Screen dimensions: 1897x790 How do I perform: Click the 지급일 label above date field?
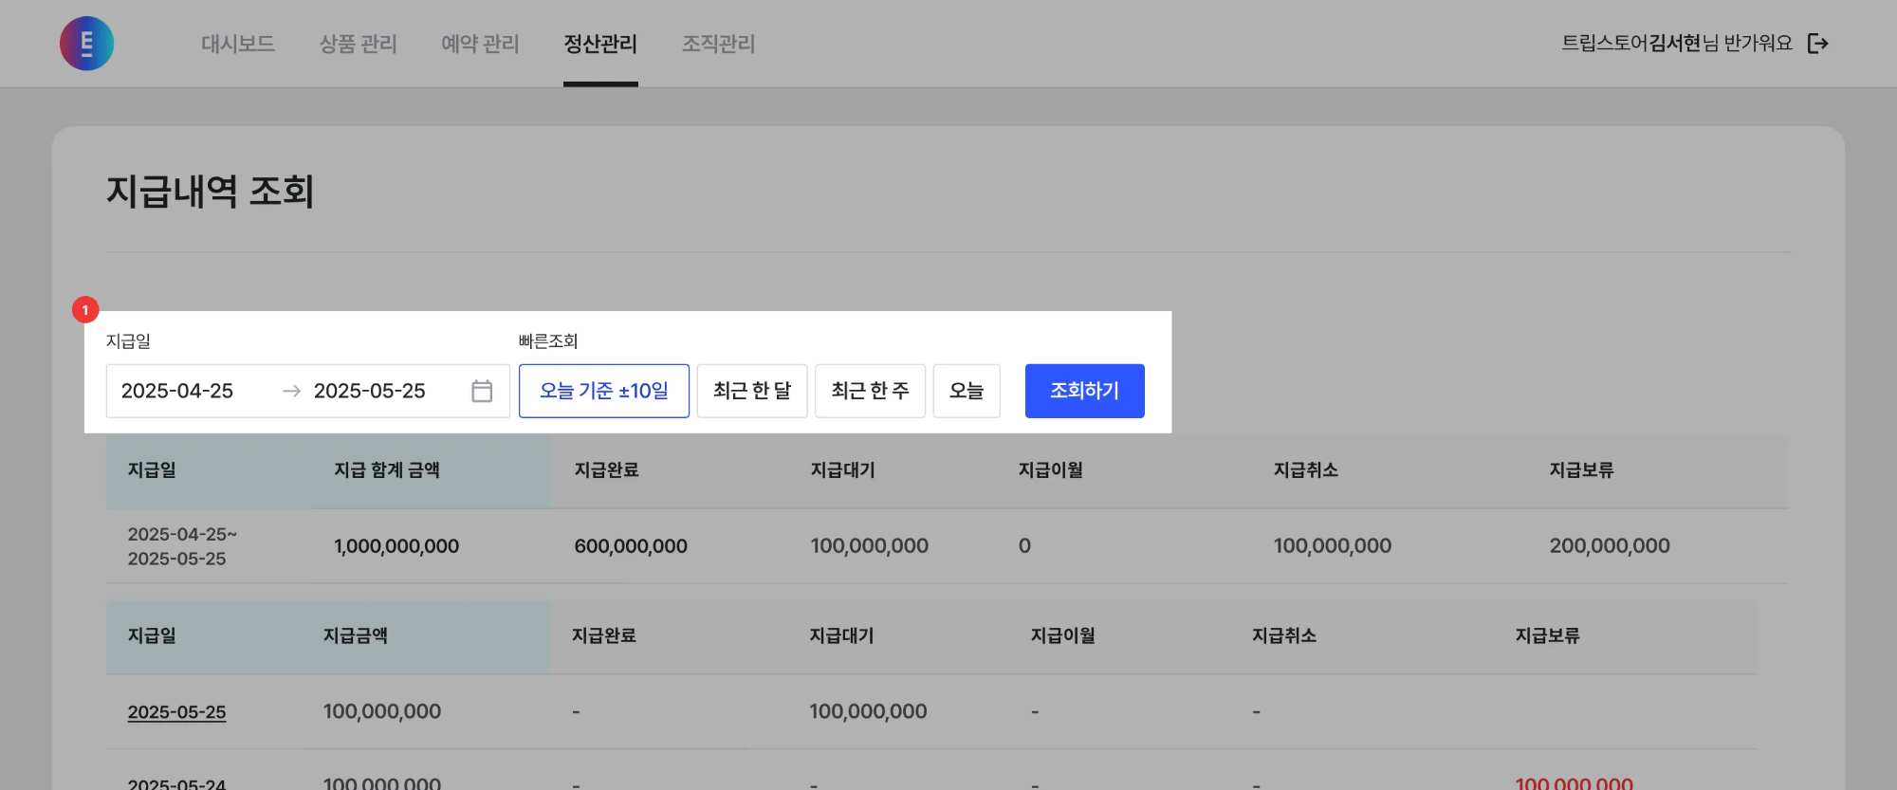(x=128, y=341)
